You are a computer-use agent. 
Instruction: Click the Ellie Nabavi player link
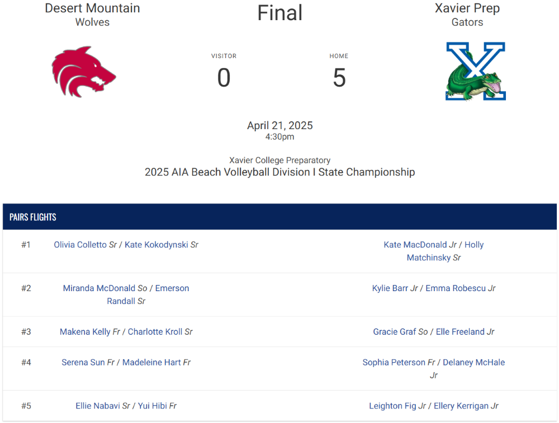98,406
